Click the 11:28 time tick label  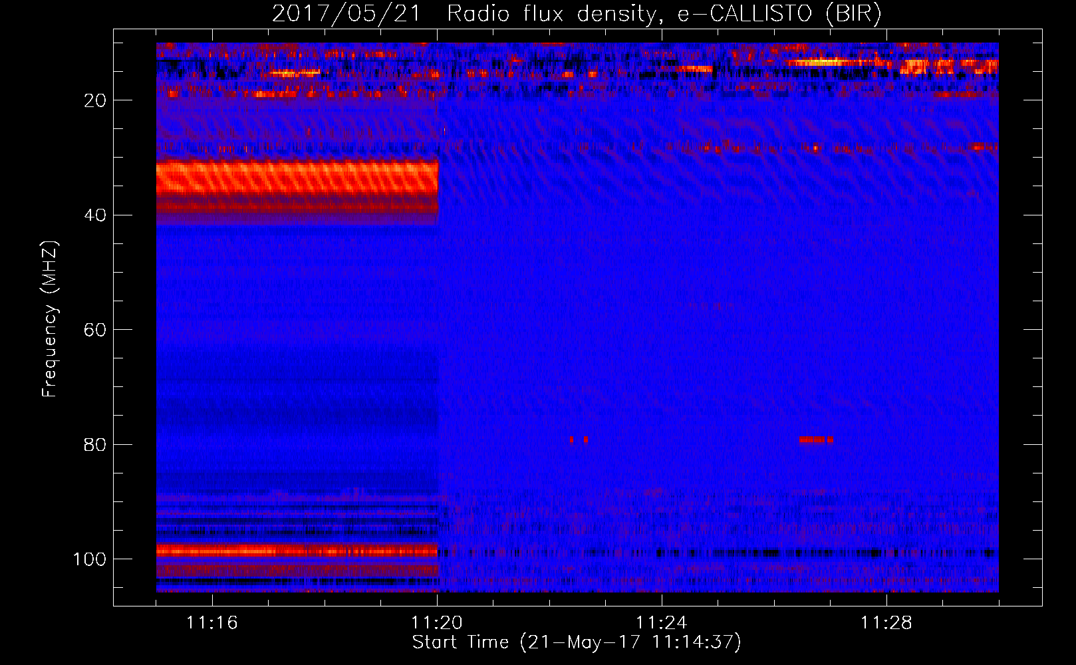point(886,623)
